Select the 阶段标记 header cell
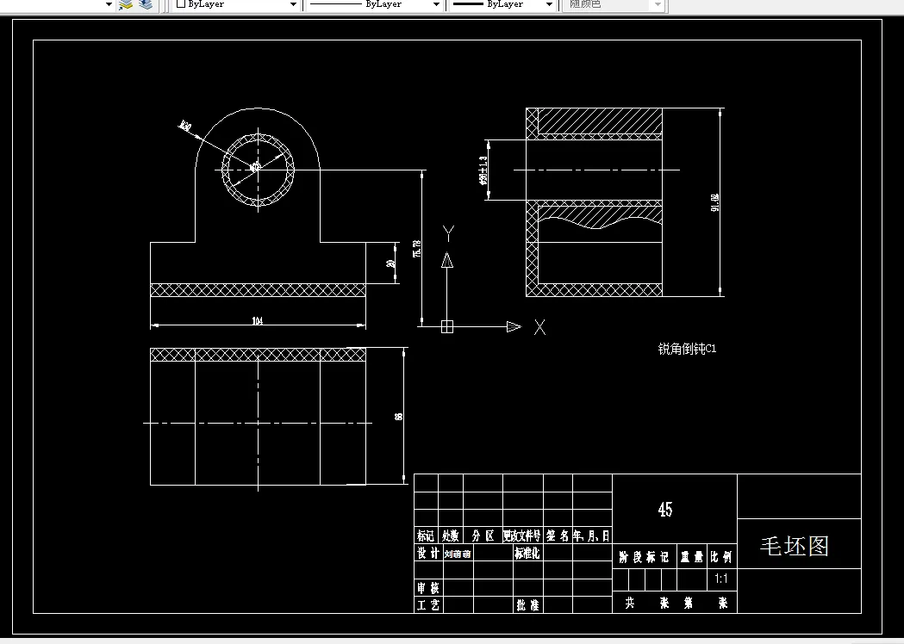The height and width of the screenshot is (644, 904). tap(644, 557)
